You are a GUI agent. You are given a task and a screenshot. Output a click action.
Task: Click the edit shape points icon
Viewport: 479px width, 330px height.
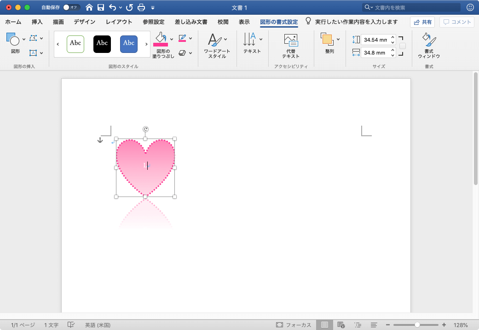coord(33,38)
